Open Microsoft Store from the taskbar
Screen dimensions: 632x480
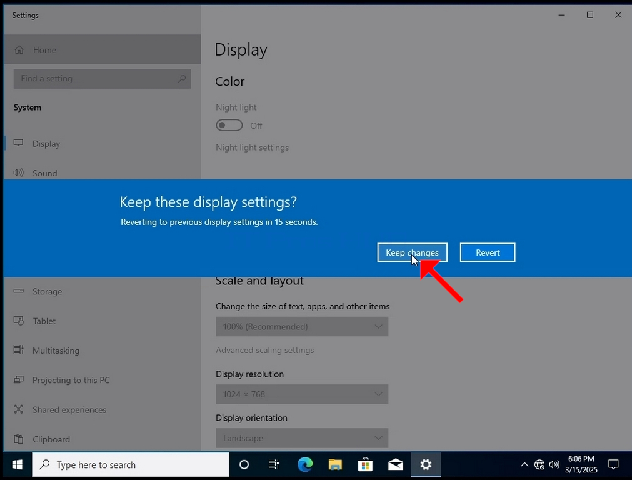click(365, 464)
